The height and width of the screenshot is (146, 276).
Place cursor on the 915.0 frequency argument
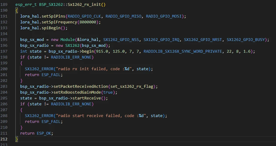click(x=107, y=51)
